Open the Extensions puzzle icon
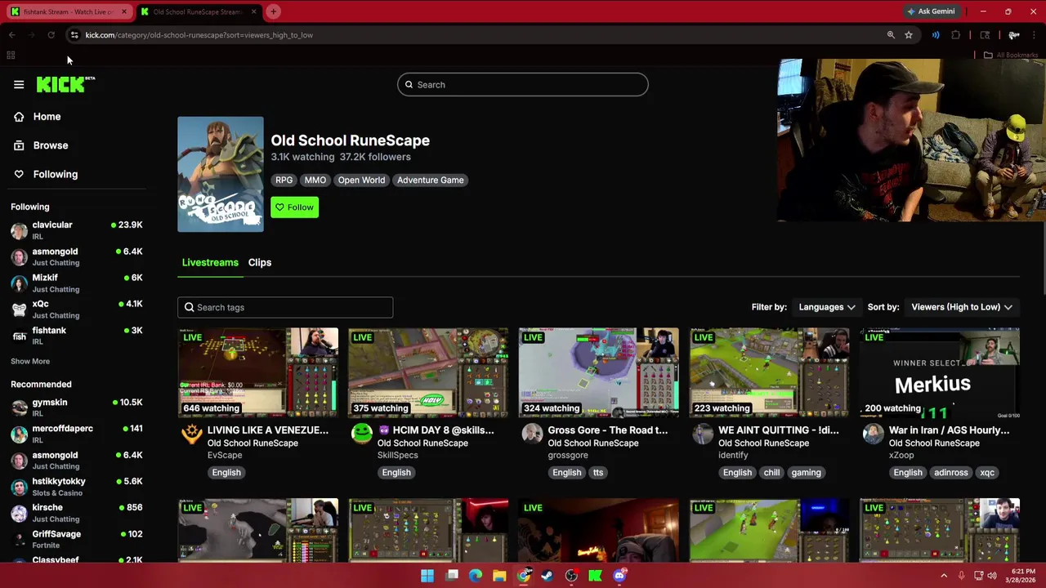This screenshot has height=588, width=1046. [955, 35]
